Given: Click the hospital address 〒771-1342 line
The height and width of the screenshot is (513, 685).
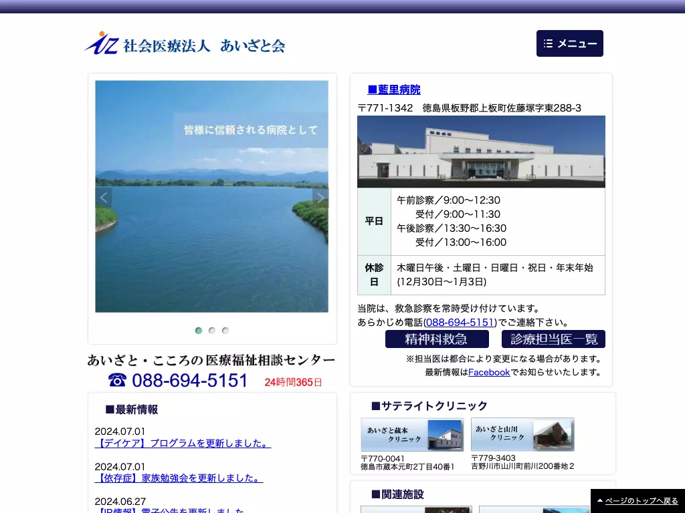Looking at the screenshot, I should 469,108.
